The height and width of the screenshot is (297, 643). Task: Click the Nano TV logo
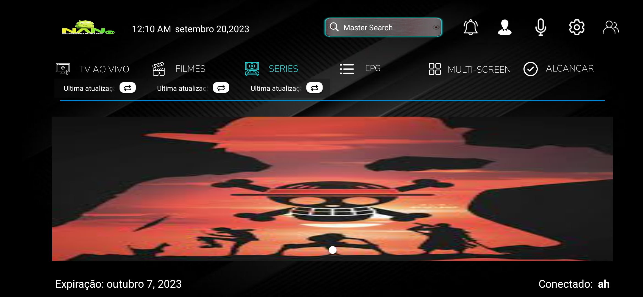[88, 27]
